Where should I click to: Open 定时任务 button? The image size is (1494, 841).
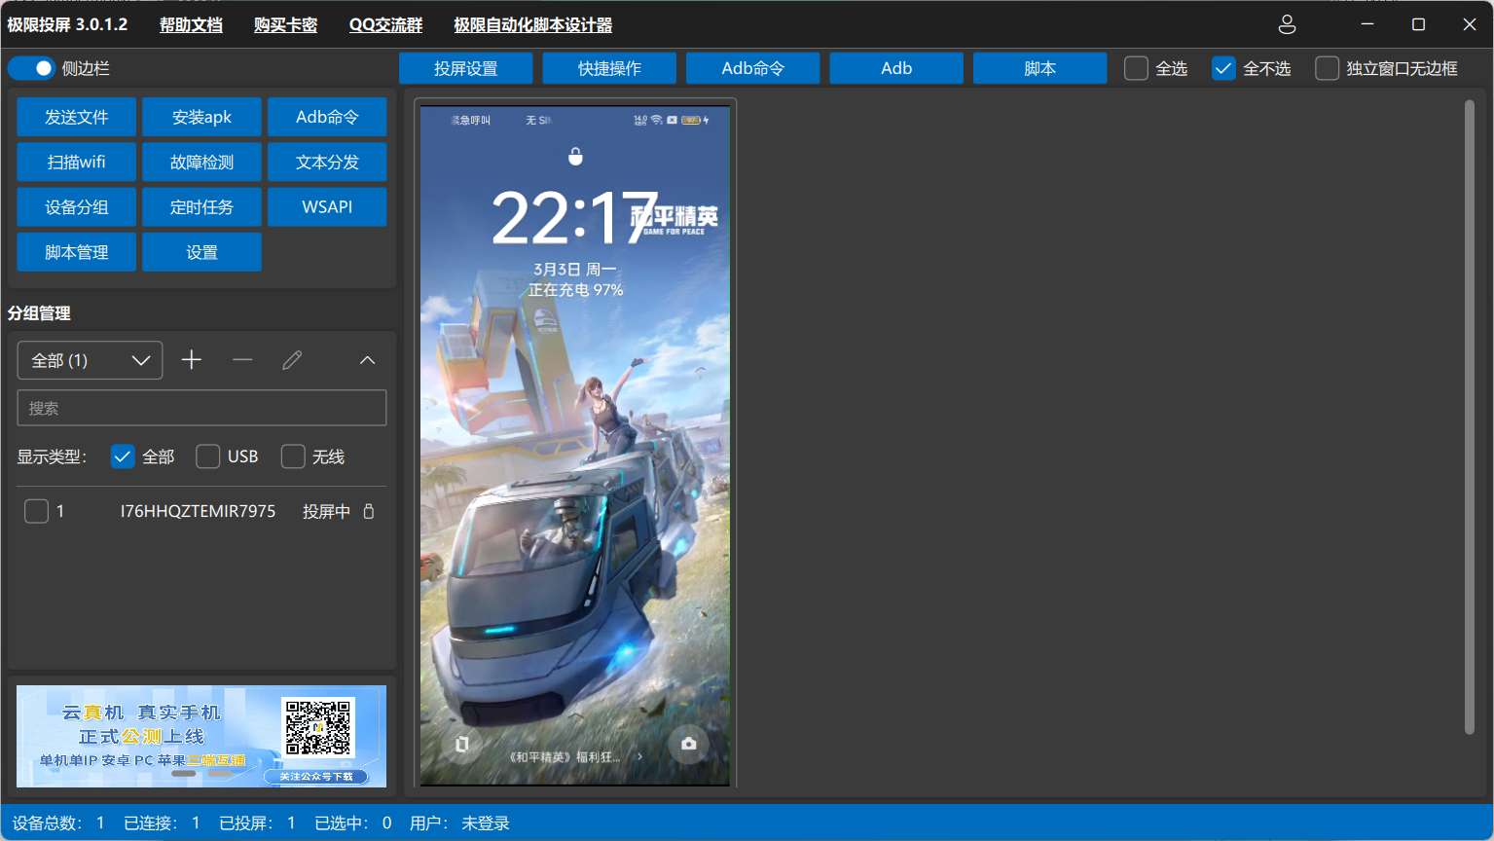click(x=201, y=206)
